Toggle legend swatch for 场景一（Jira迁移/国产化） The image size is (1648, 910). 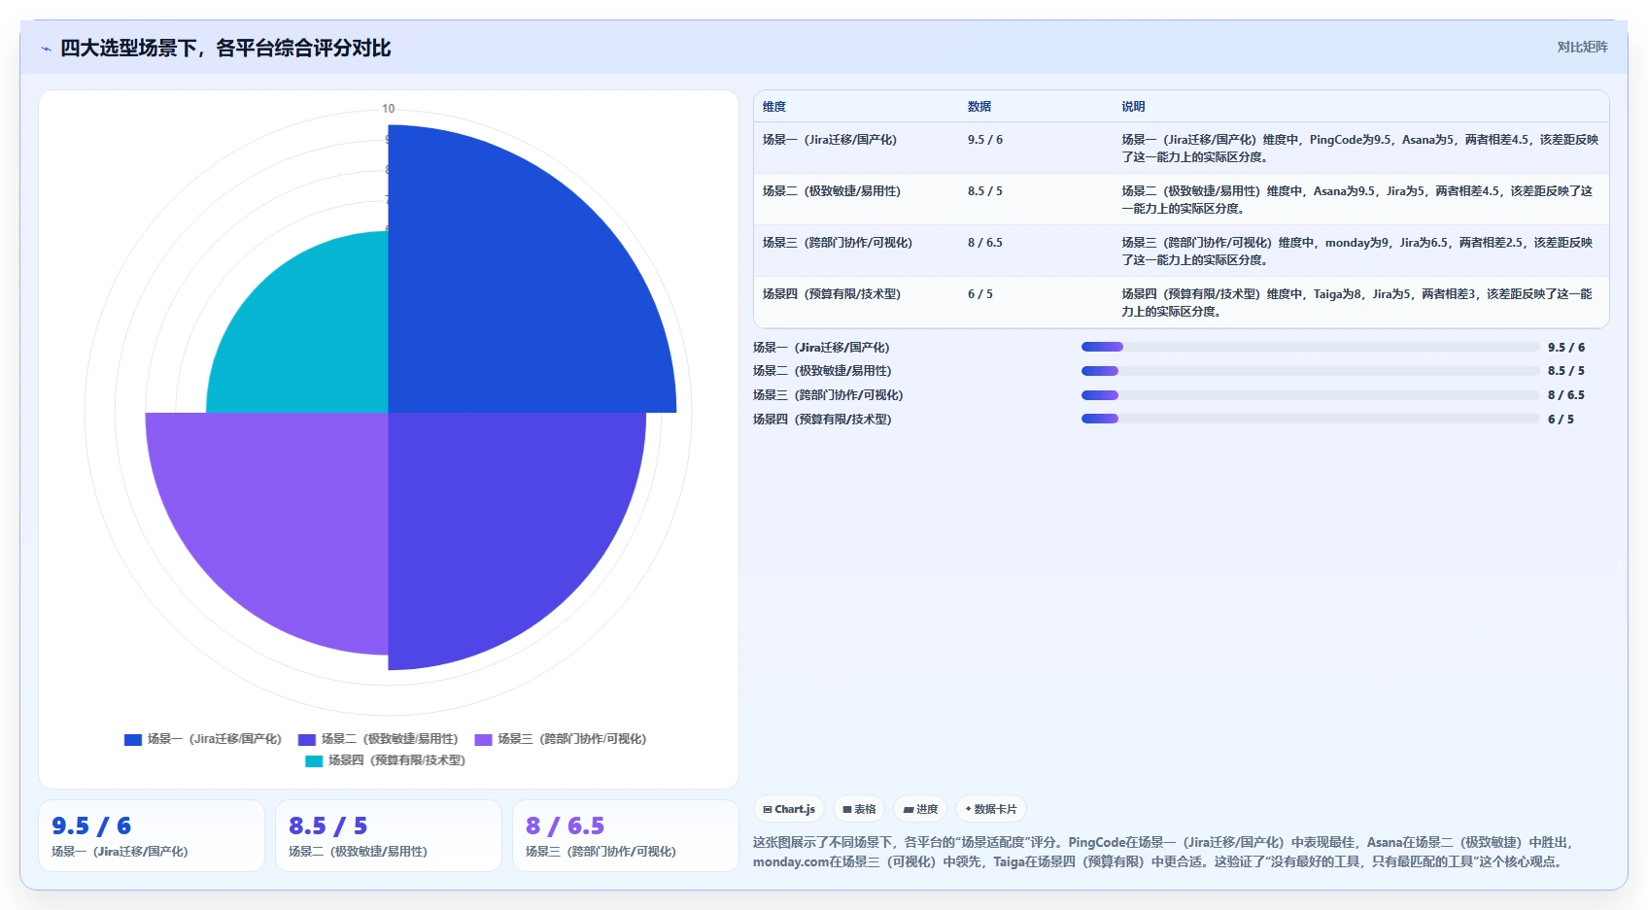(133, 739)
